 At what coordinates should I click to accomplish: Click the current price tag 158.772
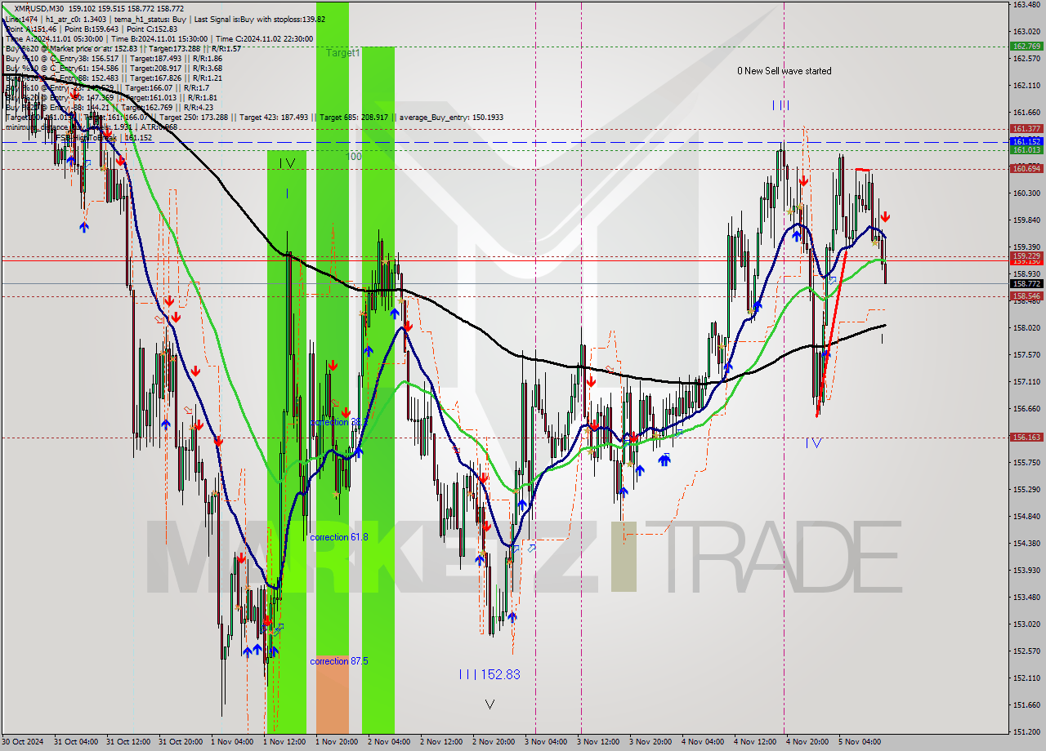[x=1026, y=283]
